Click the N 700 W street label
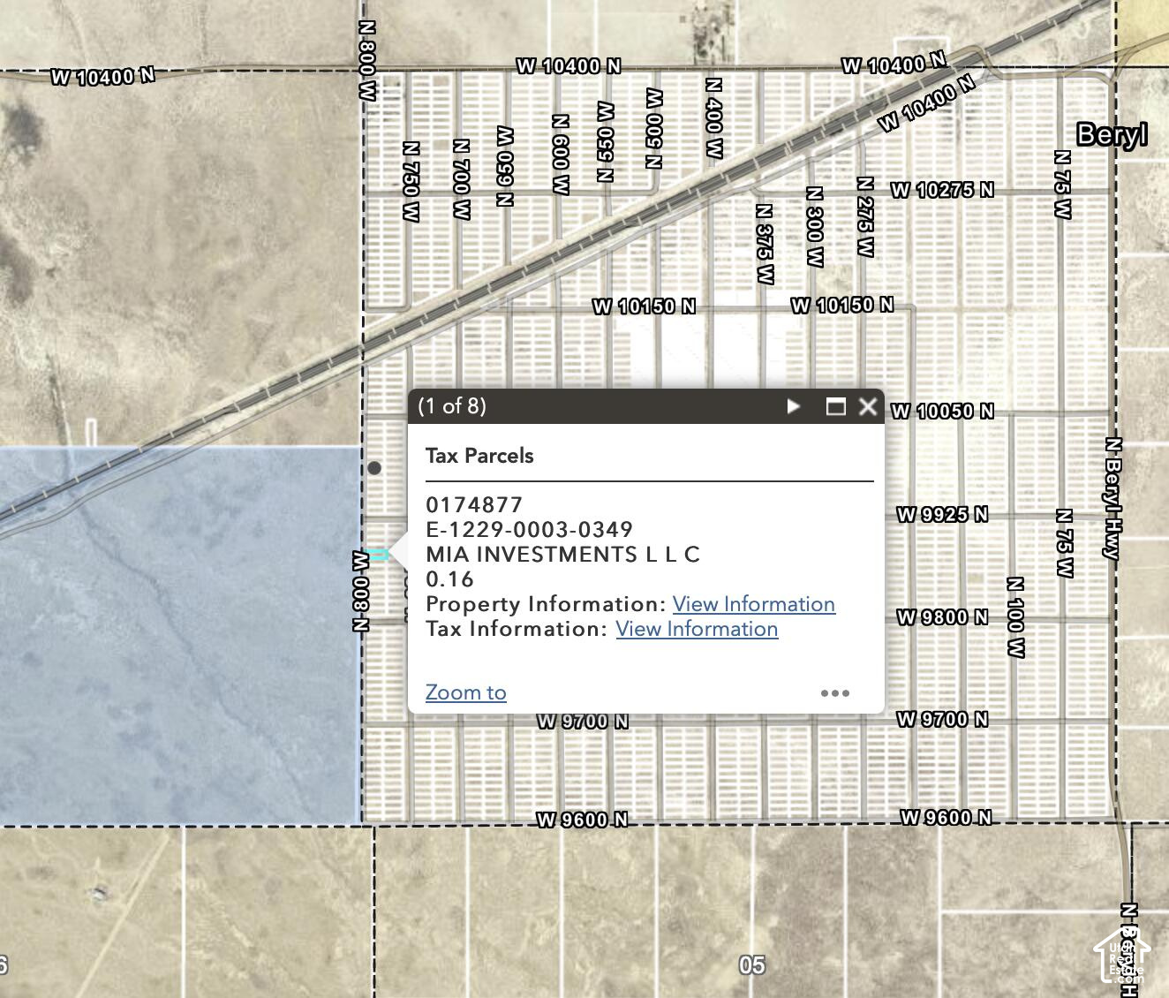Viewport: 1169px width, 998px height. tap(462, 179)
